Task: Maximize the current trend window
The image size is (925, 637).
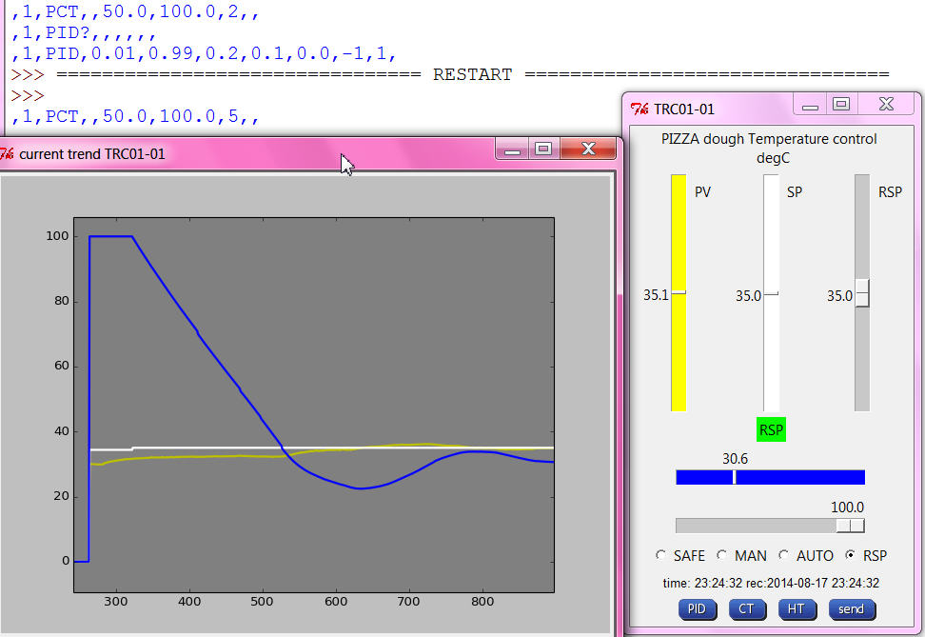Action: tap(543, 149)
